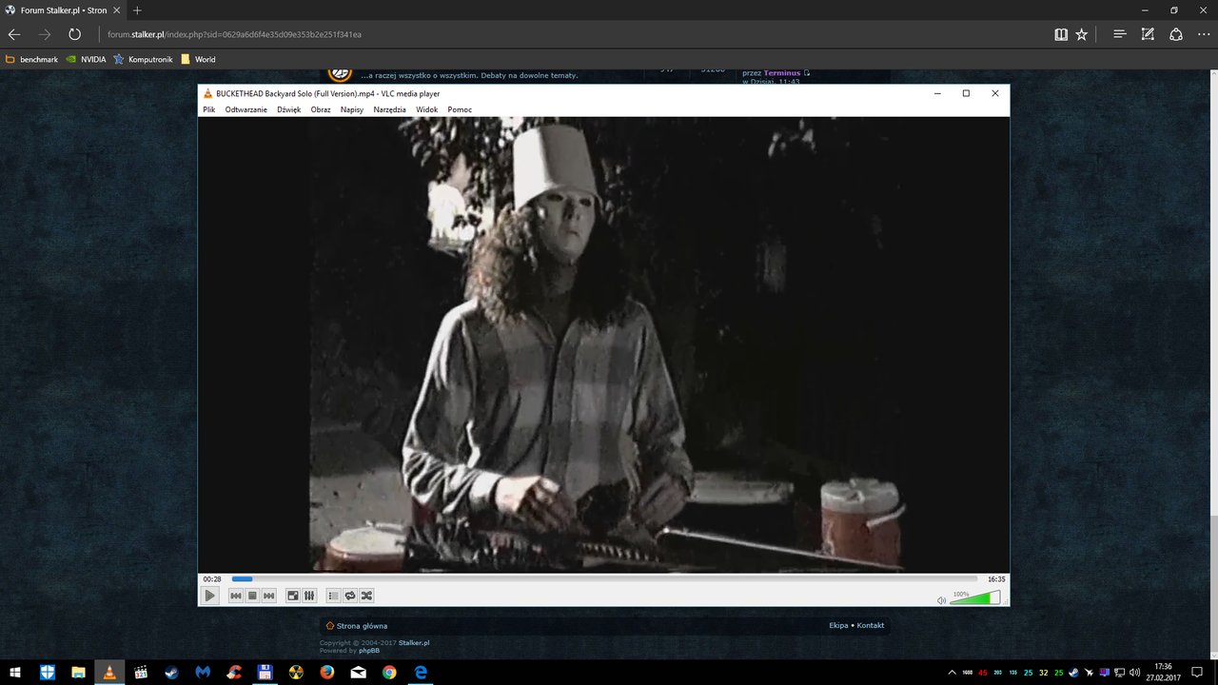Open the Pomoc menu
1218x685 pixels.
point(460,109)
